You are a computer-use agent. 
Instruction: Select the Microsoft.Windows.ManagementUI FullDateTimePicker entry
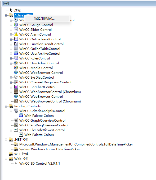[76, 144]
